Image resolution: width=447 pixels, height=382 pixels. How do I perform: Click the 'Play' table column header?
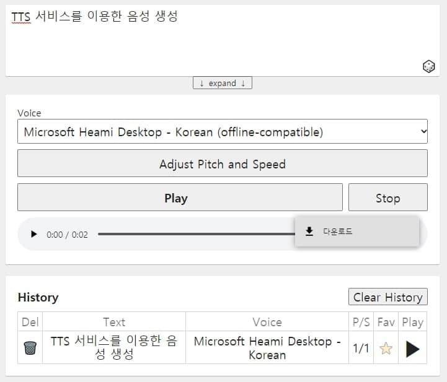[x=412, y=322]
